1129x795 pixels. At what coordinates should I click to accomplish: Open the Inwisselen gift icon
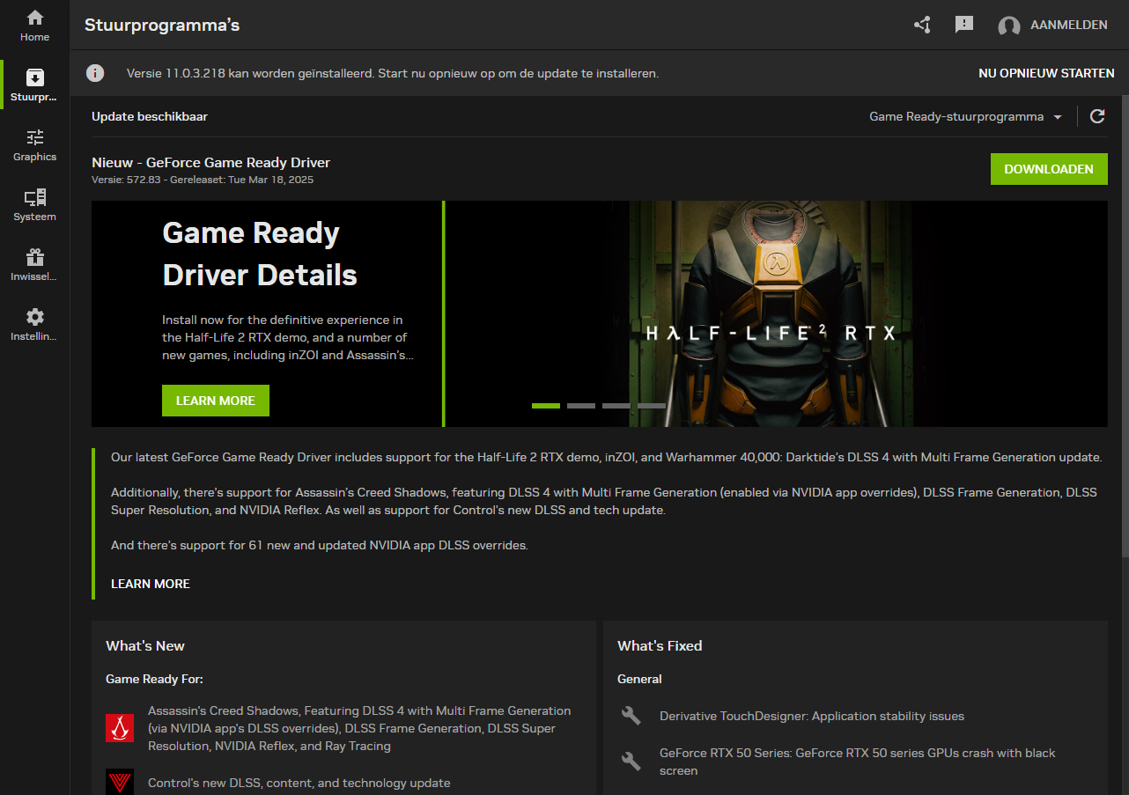pyautogui.click(x=35, y=264)
